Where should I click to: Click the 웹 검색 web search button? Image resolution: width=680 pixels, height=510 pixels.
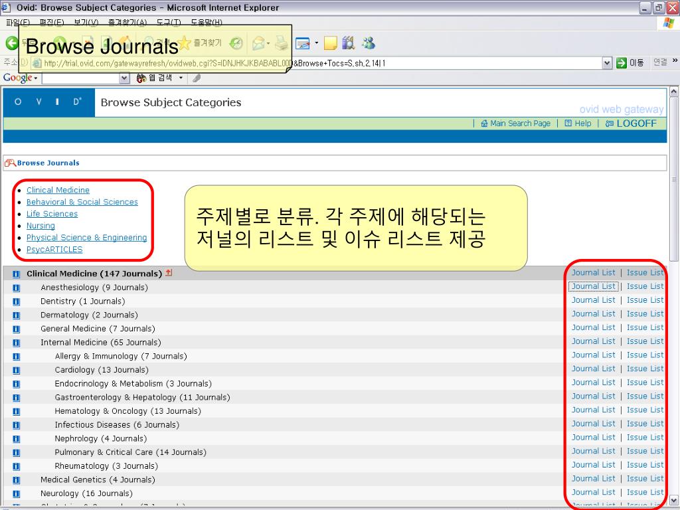click(154, 78)
